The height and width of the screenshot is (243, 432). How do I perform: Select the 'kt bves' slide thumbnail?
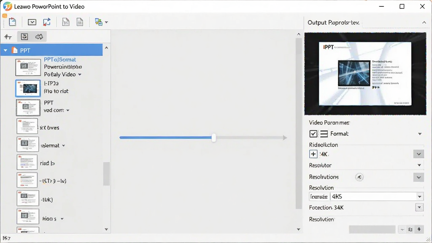click(27, 126)
